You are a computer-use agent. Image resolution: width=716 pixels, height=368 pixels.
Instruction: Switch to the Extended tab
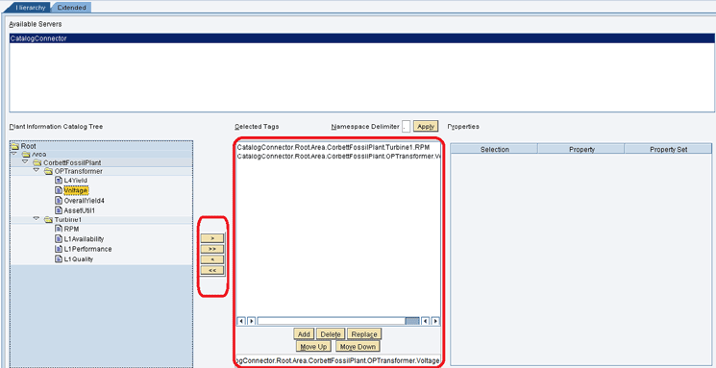71,8
